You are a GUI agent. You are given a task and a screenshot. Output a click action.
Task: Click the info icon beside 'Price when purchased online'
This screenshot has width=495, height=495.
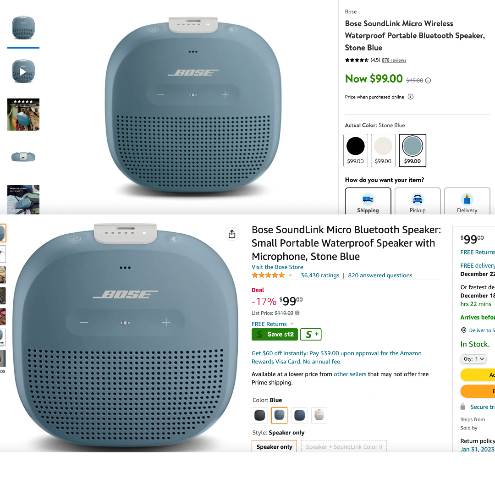pyautogui.click(x=411, y=97)
